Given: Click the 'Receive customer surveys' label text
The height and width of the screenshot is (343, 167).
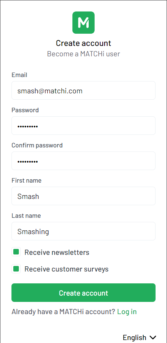Looking at the screenshot, I should tap(67, 269).
